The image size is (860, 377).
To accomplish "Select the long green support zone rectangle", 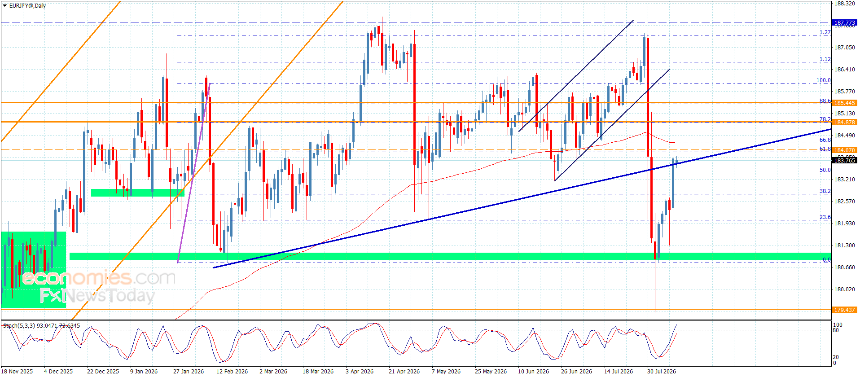I will (x=450, y=256).
